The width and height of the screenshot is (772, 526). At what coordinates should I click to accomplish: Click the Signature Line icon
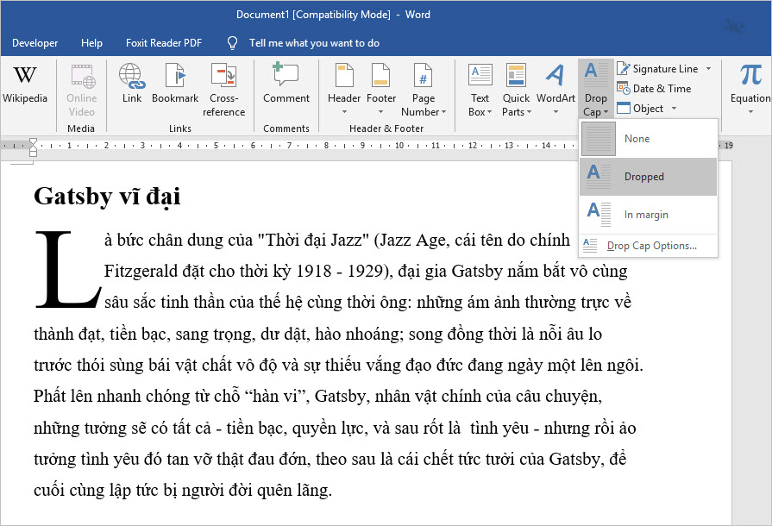[623, 68]
